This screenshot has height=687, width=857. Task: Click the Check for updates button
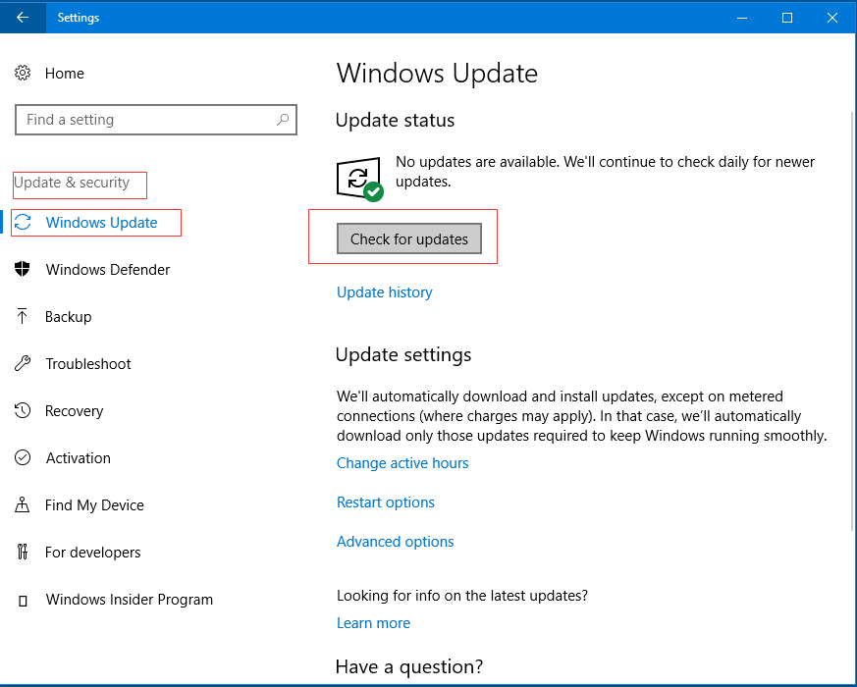tap(408, 238)
